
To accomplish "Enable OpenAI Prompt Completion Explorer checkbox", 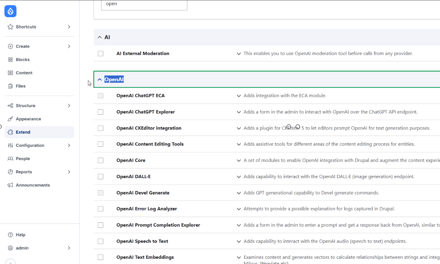I will coord(100,225).
